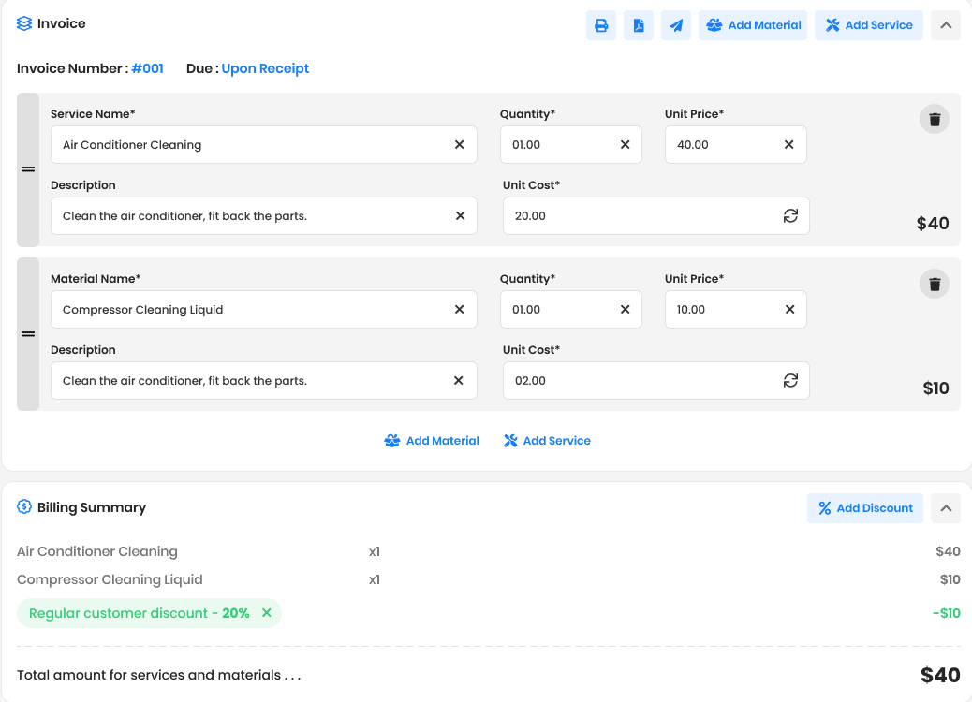
Task: Click Add Material in top toolbar
Action: (x=753, y=25)
